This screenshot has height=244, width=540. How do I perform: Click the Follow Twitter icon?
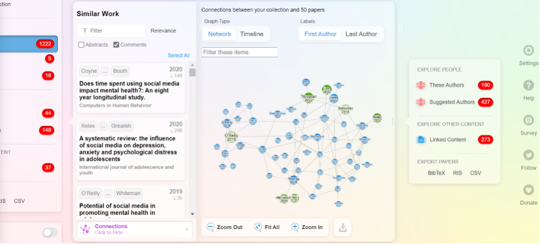click(x=528, y=155)
